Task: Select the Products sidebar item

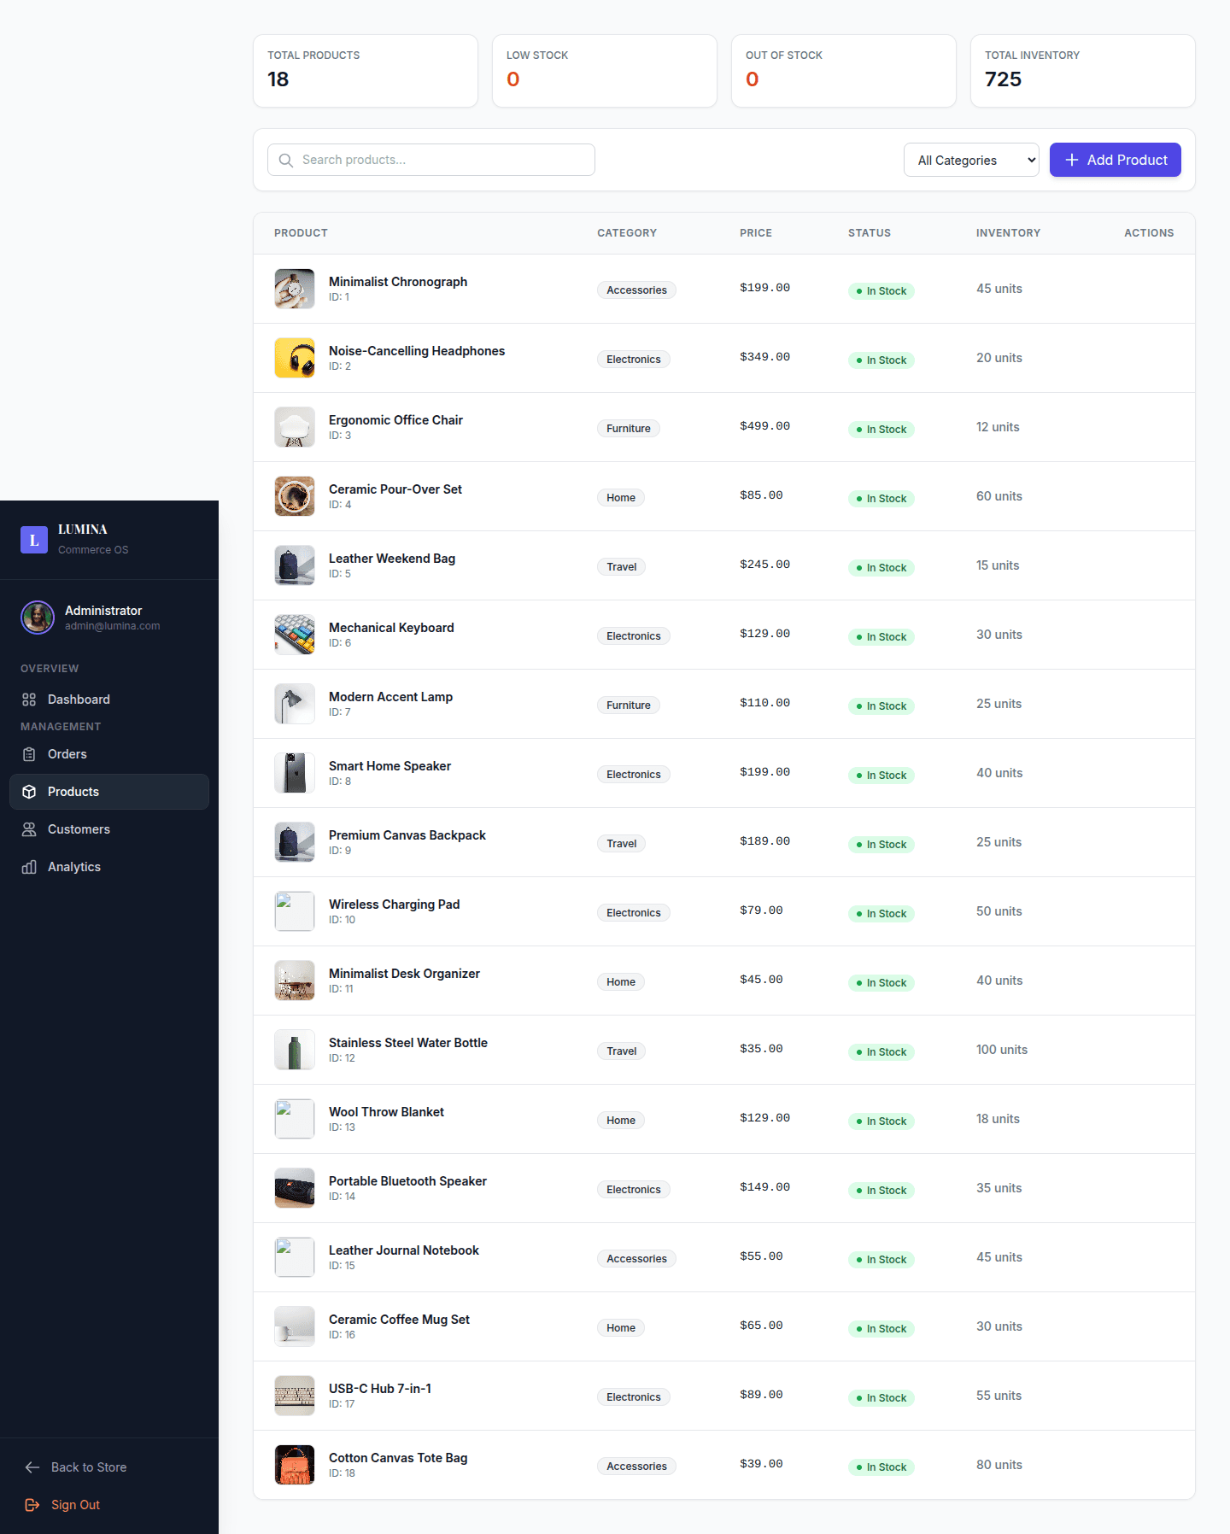Action: [109, 792]
